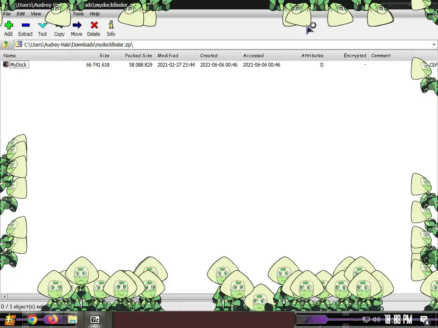
Task: Open the Start menu
Action: coord(10,319)
